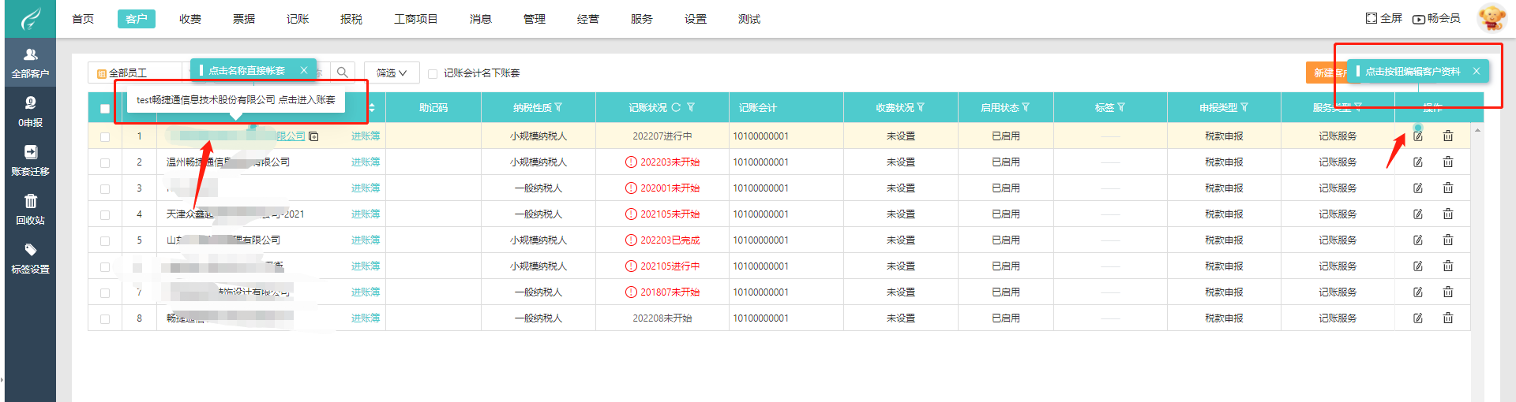Click 进账簿 for row 8
The width and height of the screenshot is (1516, 402).
366,318
